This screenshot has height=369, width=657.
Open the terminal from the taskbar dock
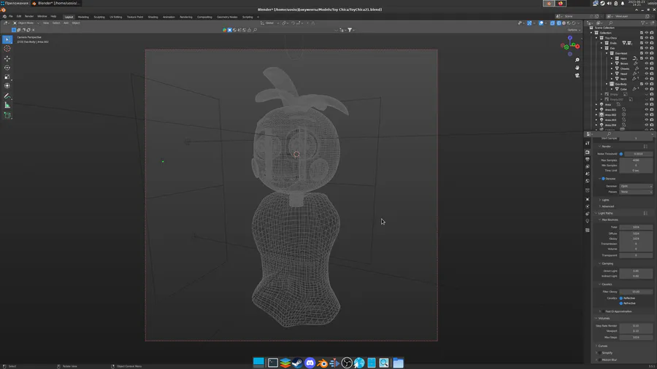click(273, 362)
